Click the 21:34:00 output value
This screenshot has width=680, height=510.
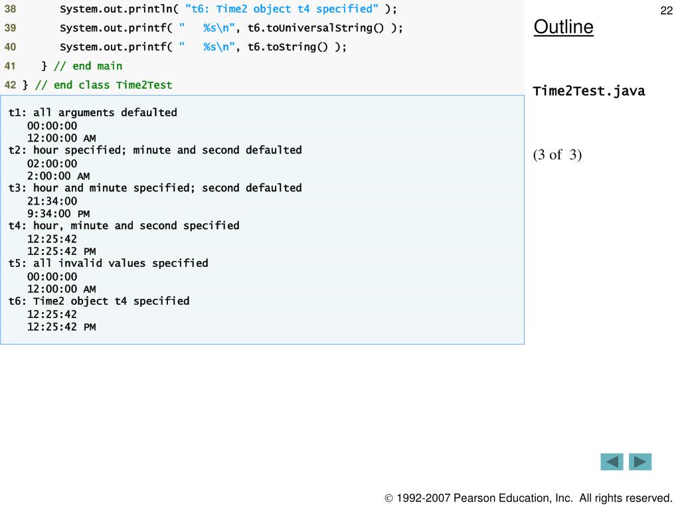(x=52, y=201)
